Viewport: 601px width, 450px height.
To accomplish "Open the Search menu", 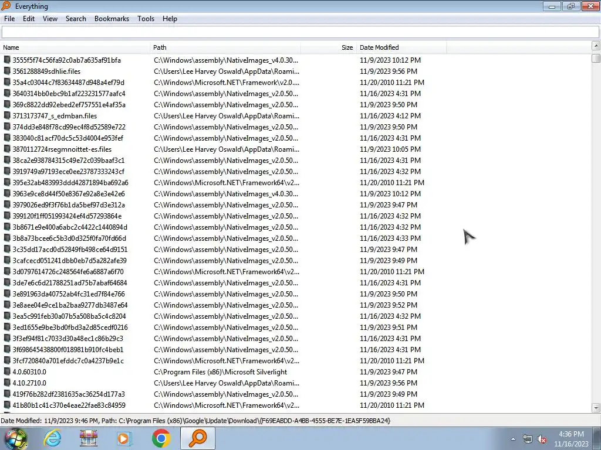I will coord(76,19).
